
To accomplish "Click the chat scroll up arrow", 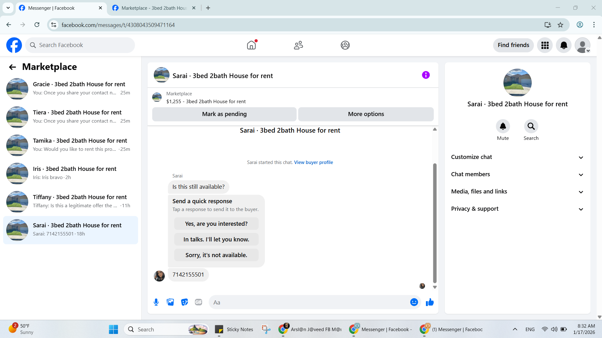I will click(x=435, y=129).
